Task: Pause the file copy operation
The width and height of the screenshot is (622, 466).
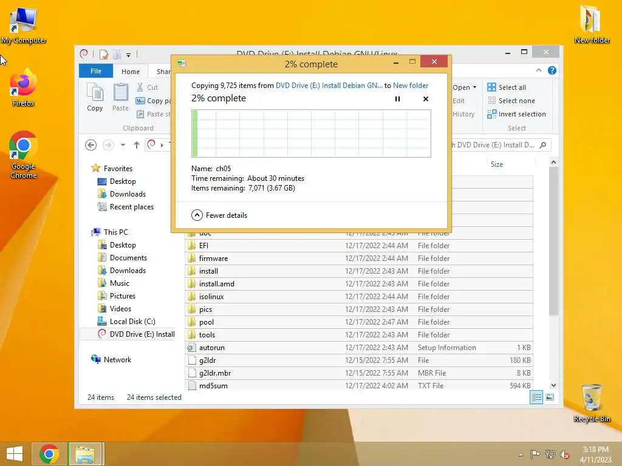Action: (397, 99)
